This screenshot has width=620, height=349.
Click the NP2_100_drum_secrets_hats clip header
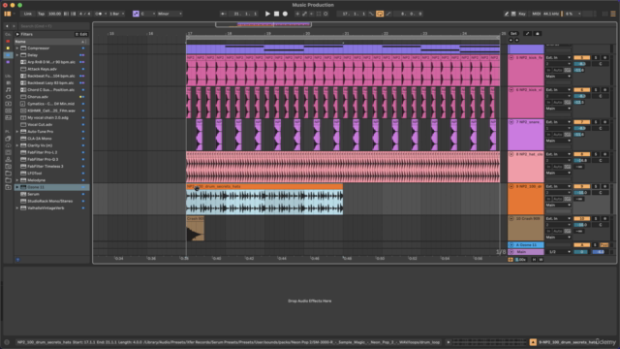[264, 186]
